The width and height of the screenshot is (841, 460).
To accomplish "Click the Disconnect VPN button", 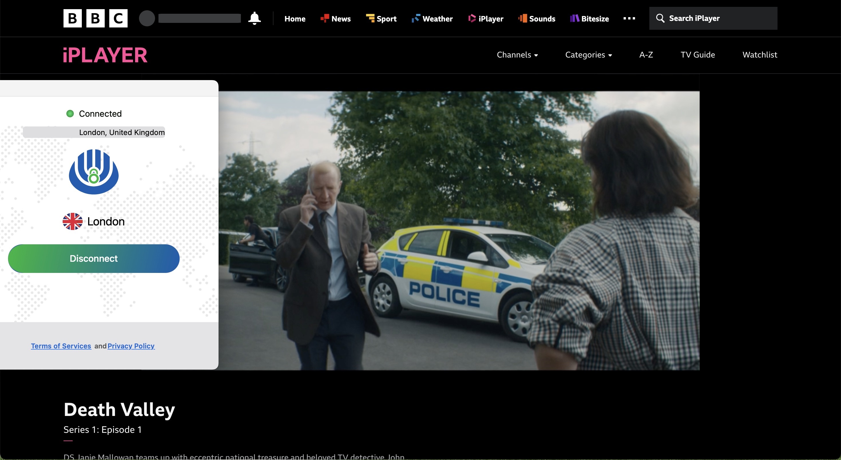I will pyautogui.click(x=94, y=259).
